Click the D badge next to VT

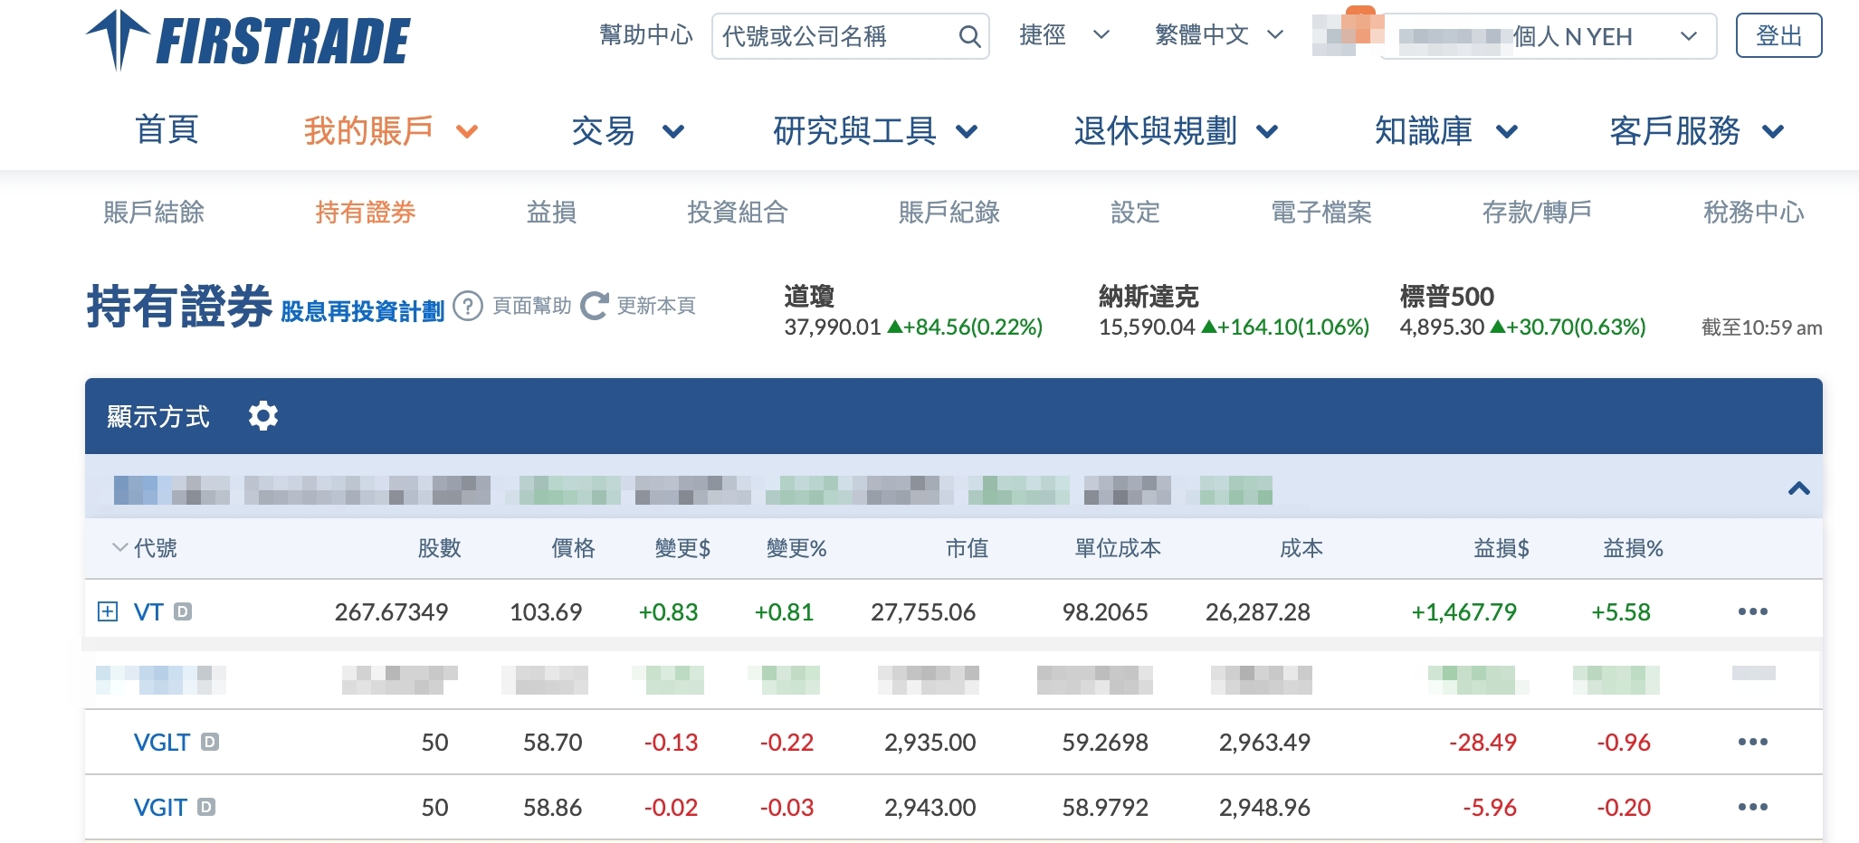pos(183,611)
